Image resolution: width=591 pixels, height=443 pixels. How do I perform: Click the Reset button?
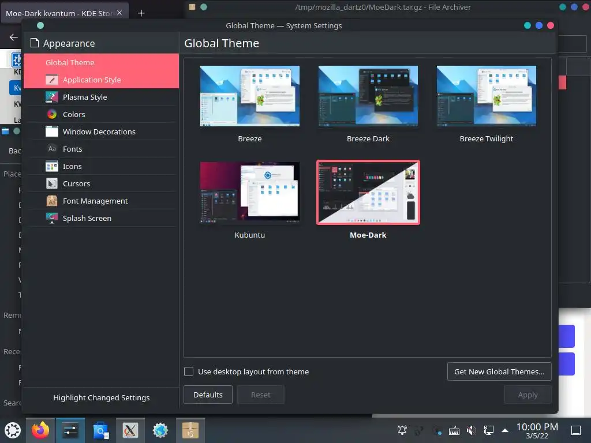(260, 395)
